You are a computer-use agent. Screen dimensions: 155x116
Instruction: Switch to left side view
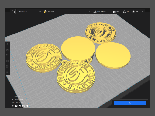(23, 106)
